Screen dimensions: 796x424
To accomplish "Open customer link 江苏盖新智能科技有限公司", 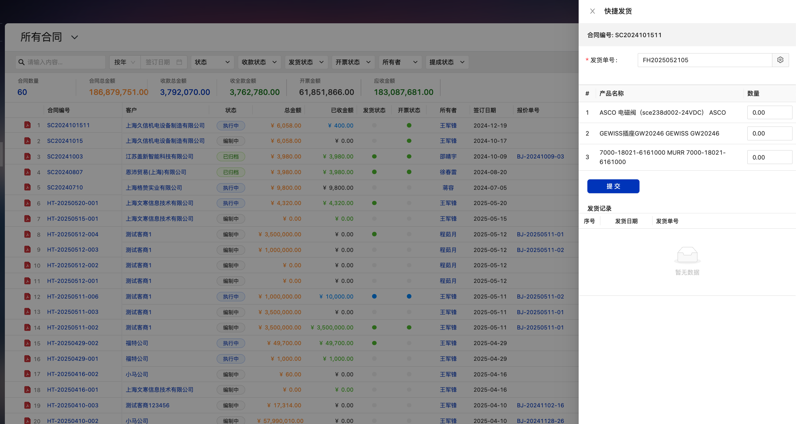I will tap(160, 156).
